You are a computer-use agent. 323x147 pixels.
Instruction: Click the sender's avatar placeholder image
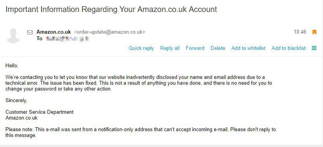(x=13, y=36)
